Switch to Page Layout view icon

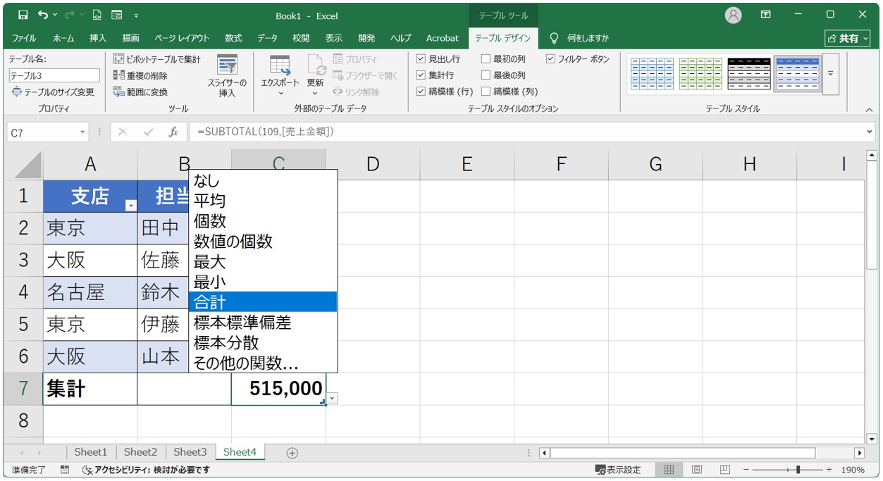click(x=696, y=470)
